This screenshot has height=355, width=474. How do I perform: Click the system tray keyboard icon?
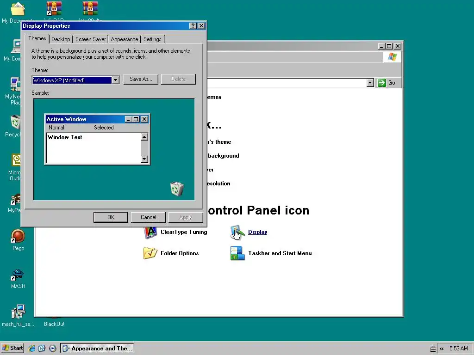click(433, 349)
